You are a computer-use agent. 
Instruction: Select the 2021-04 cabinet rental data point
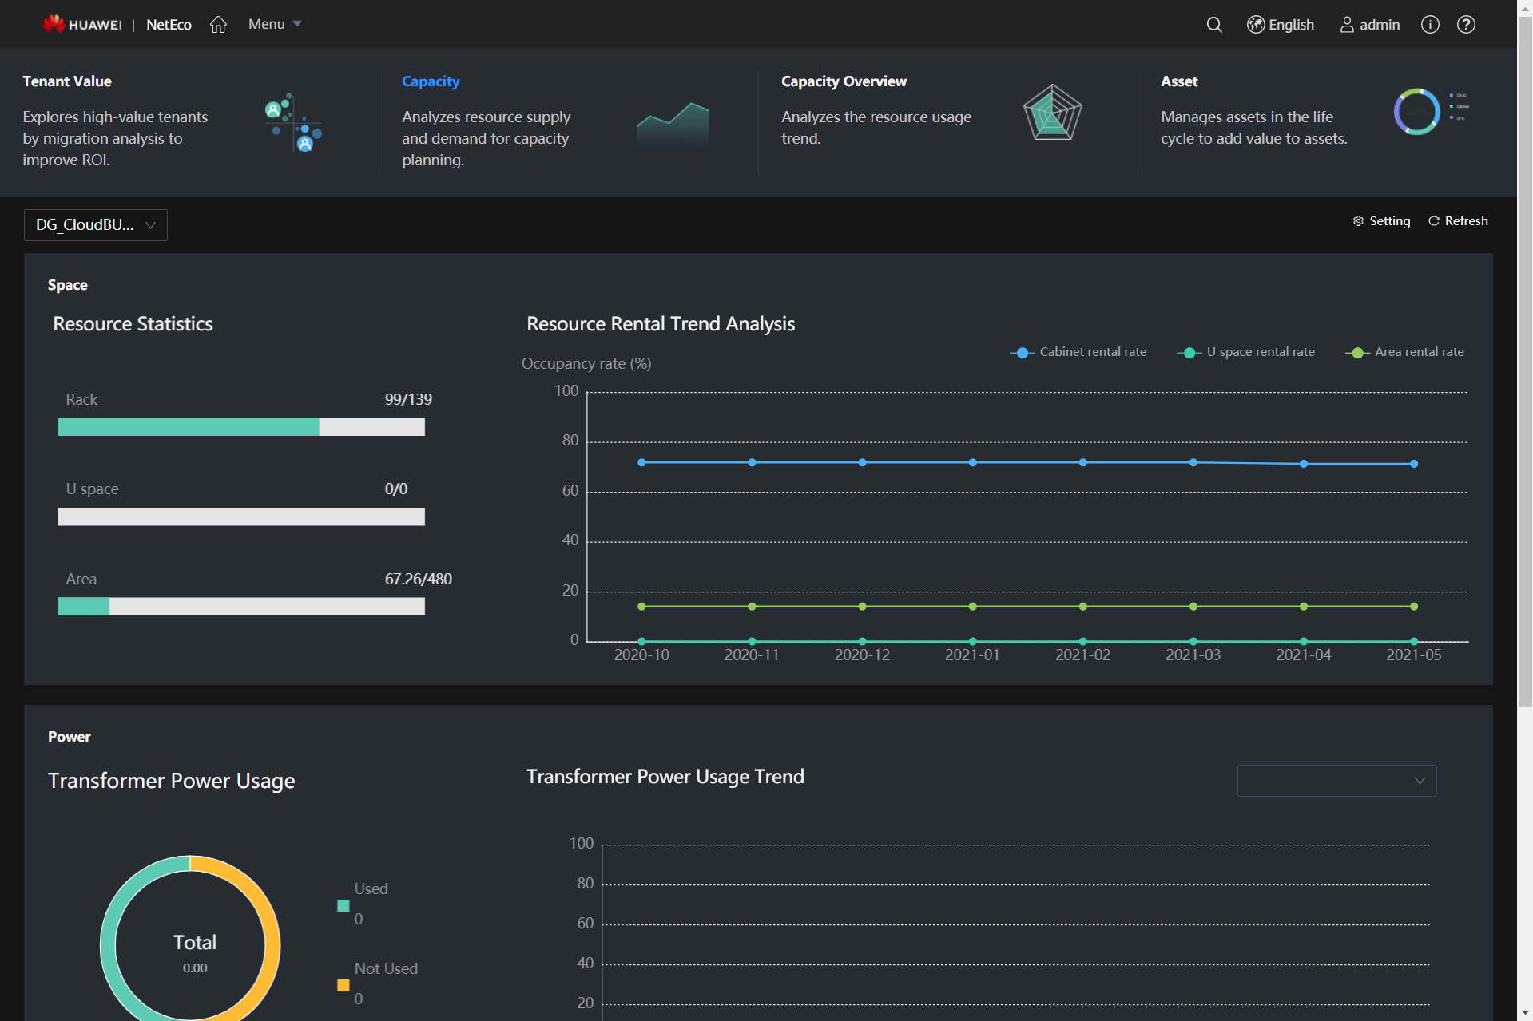pos(1303,464)
